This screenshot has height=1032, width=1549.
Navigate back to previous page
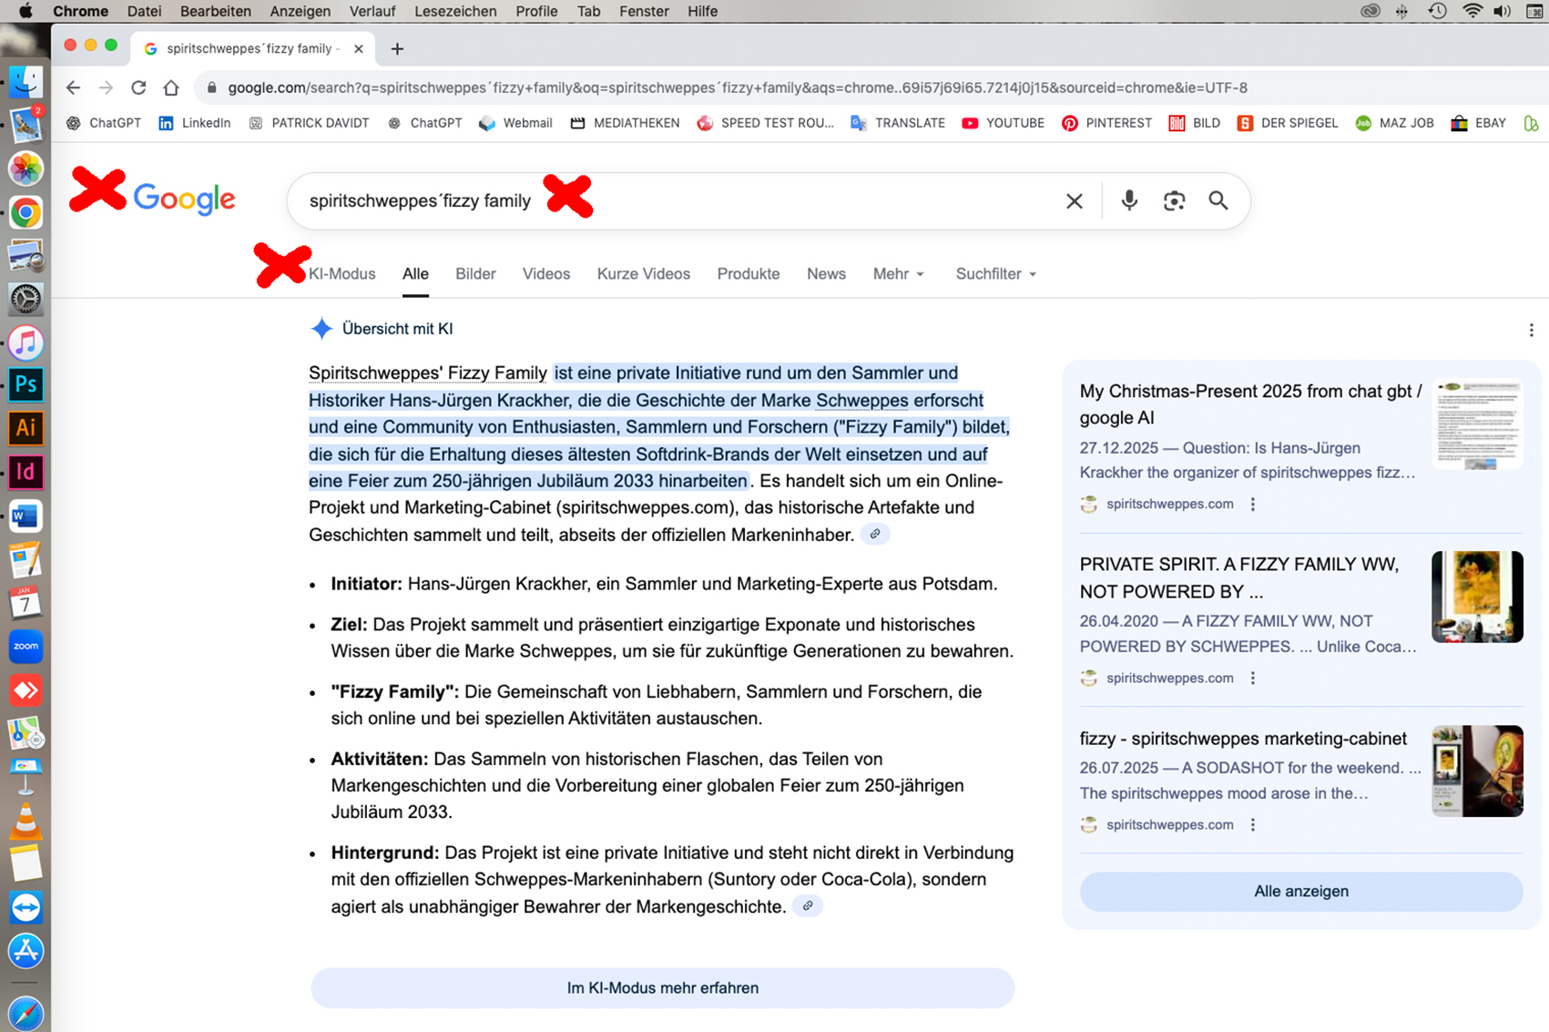[x=73, y=87]
